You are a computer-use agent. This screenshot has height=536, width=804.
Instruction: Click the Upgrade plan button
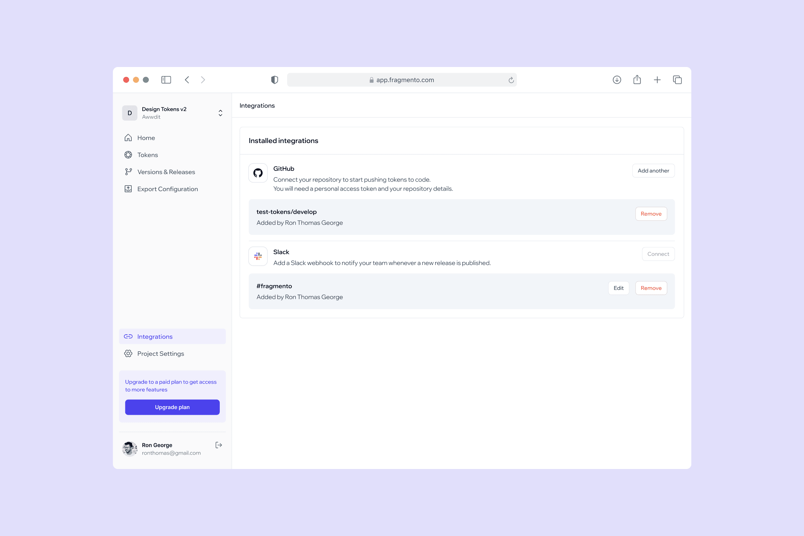[x=172, y=407]
